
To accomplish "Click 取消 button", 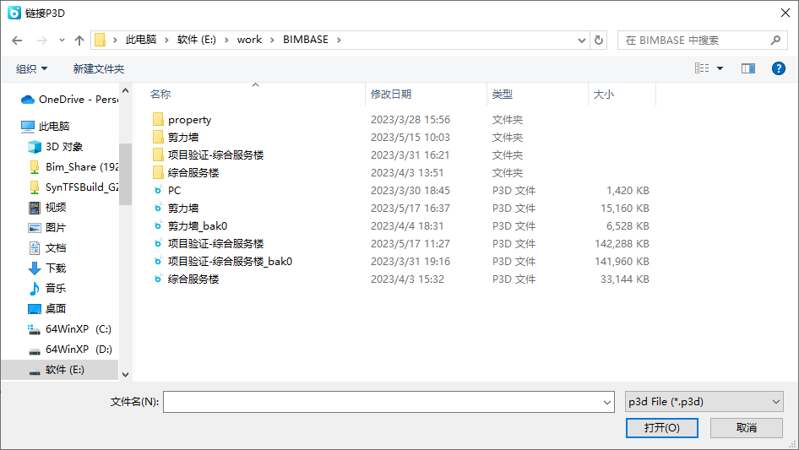I will click(x=746, y=427).
